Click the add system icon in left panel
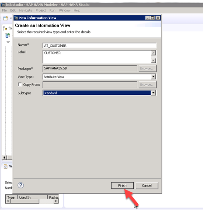The image size is (203, 211). [7, 35]
